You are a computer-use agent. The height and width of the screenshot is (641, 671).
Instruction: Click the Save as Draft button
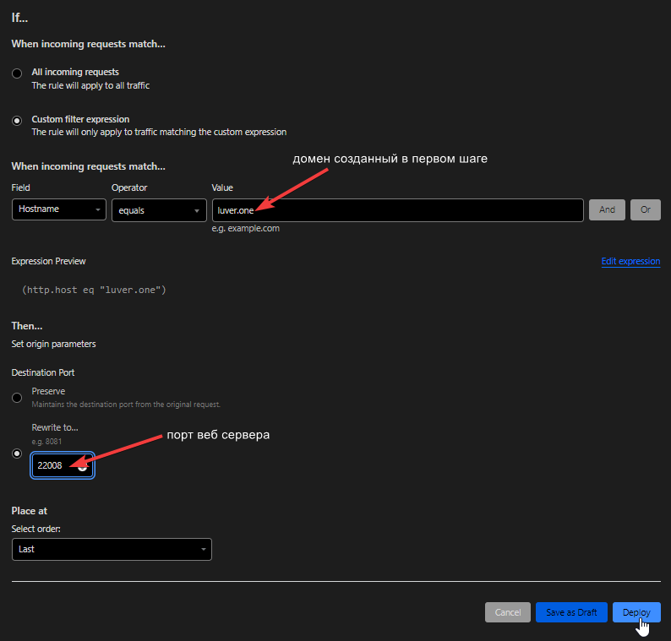pyautogui.click(x=571, y=612)
